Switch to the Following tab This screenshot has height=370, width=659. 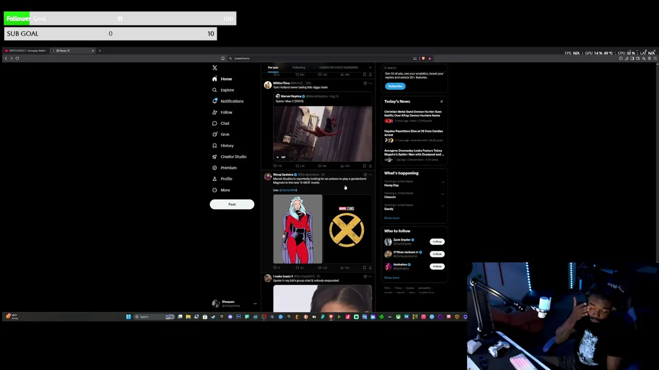[x=299, y=67]
